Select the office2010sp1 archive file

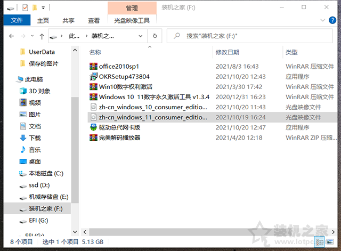pyautogui.click(x=118, y=67)
